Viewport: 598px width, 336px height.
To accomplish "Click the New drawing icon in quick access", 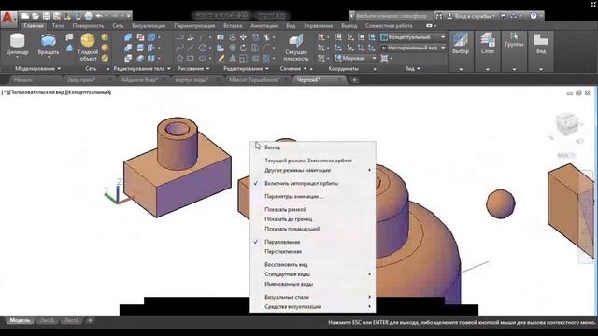I will pos(25,16).
